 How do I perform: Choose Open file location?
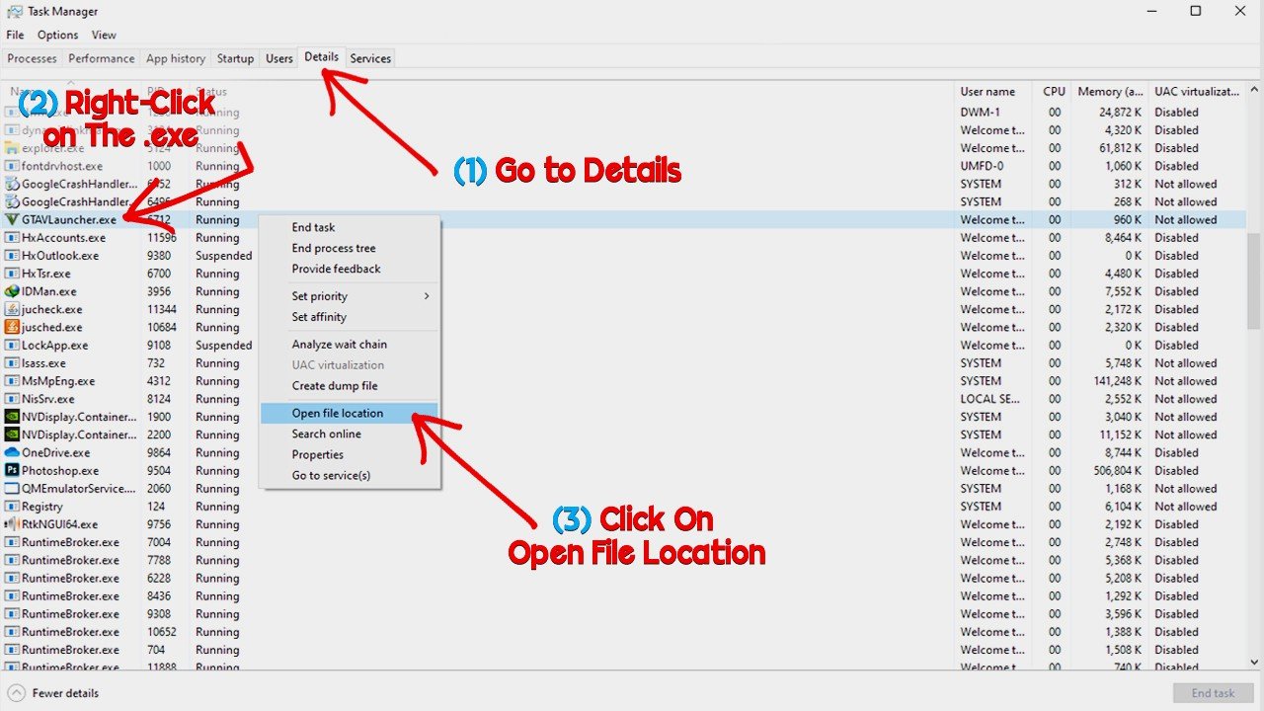[x=350, y=413]
